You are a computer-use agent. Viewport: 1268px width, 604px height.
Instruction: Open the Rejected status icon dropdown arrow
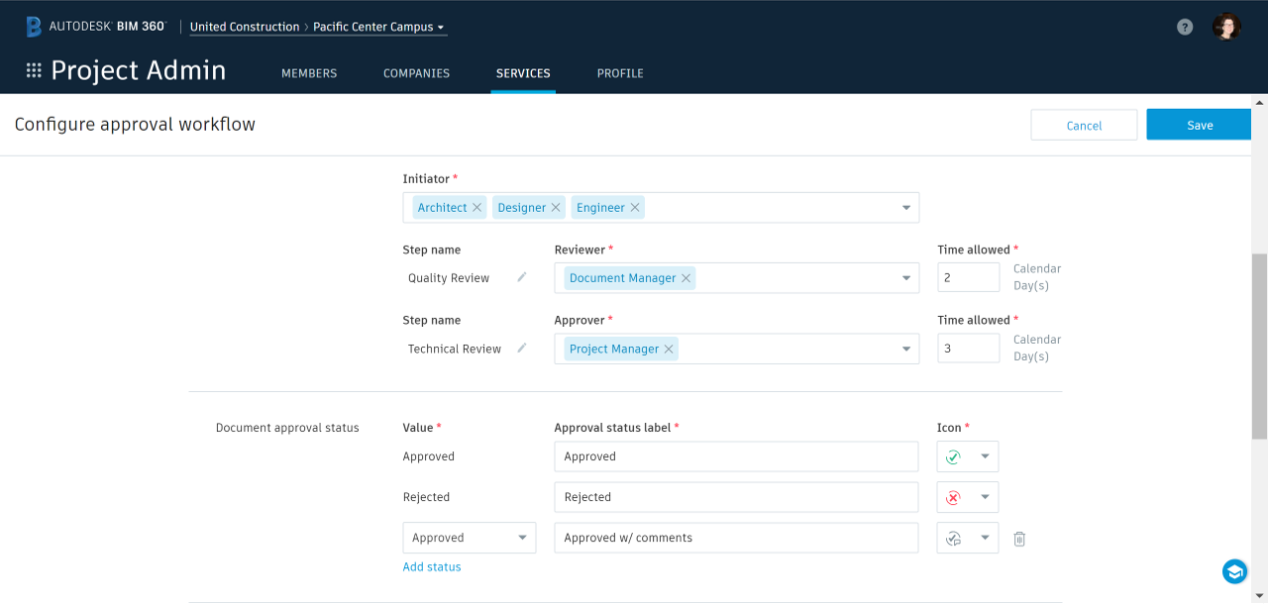coord(985,497)
